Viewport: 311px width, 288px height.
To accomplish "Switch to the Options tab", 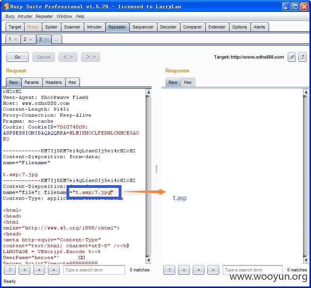I will pyautogui.click(x=240, y=27).
